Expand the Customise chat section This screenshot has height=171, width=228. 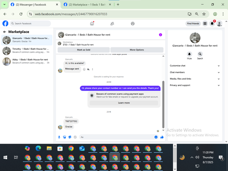click(x=195, y=66)
